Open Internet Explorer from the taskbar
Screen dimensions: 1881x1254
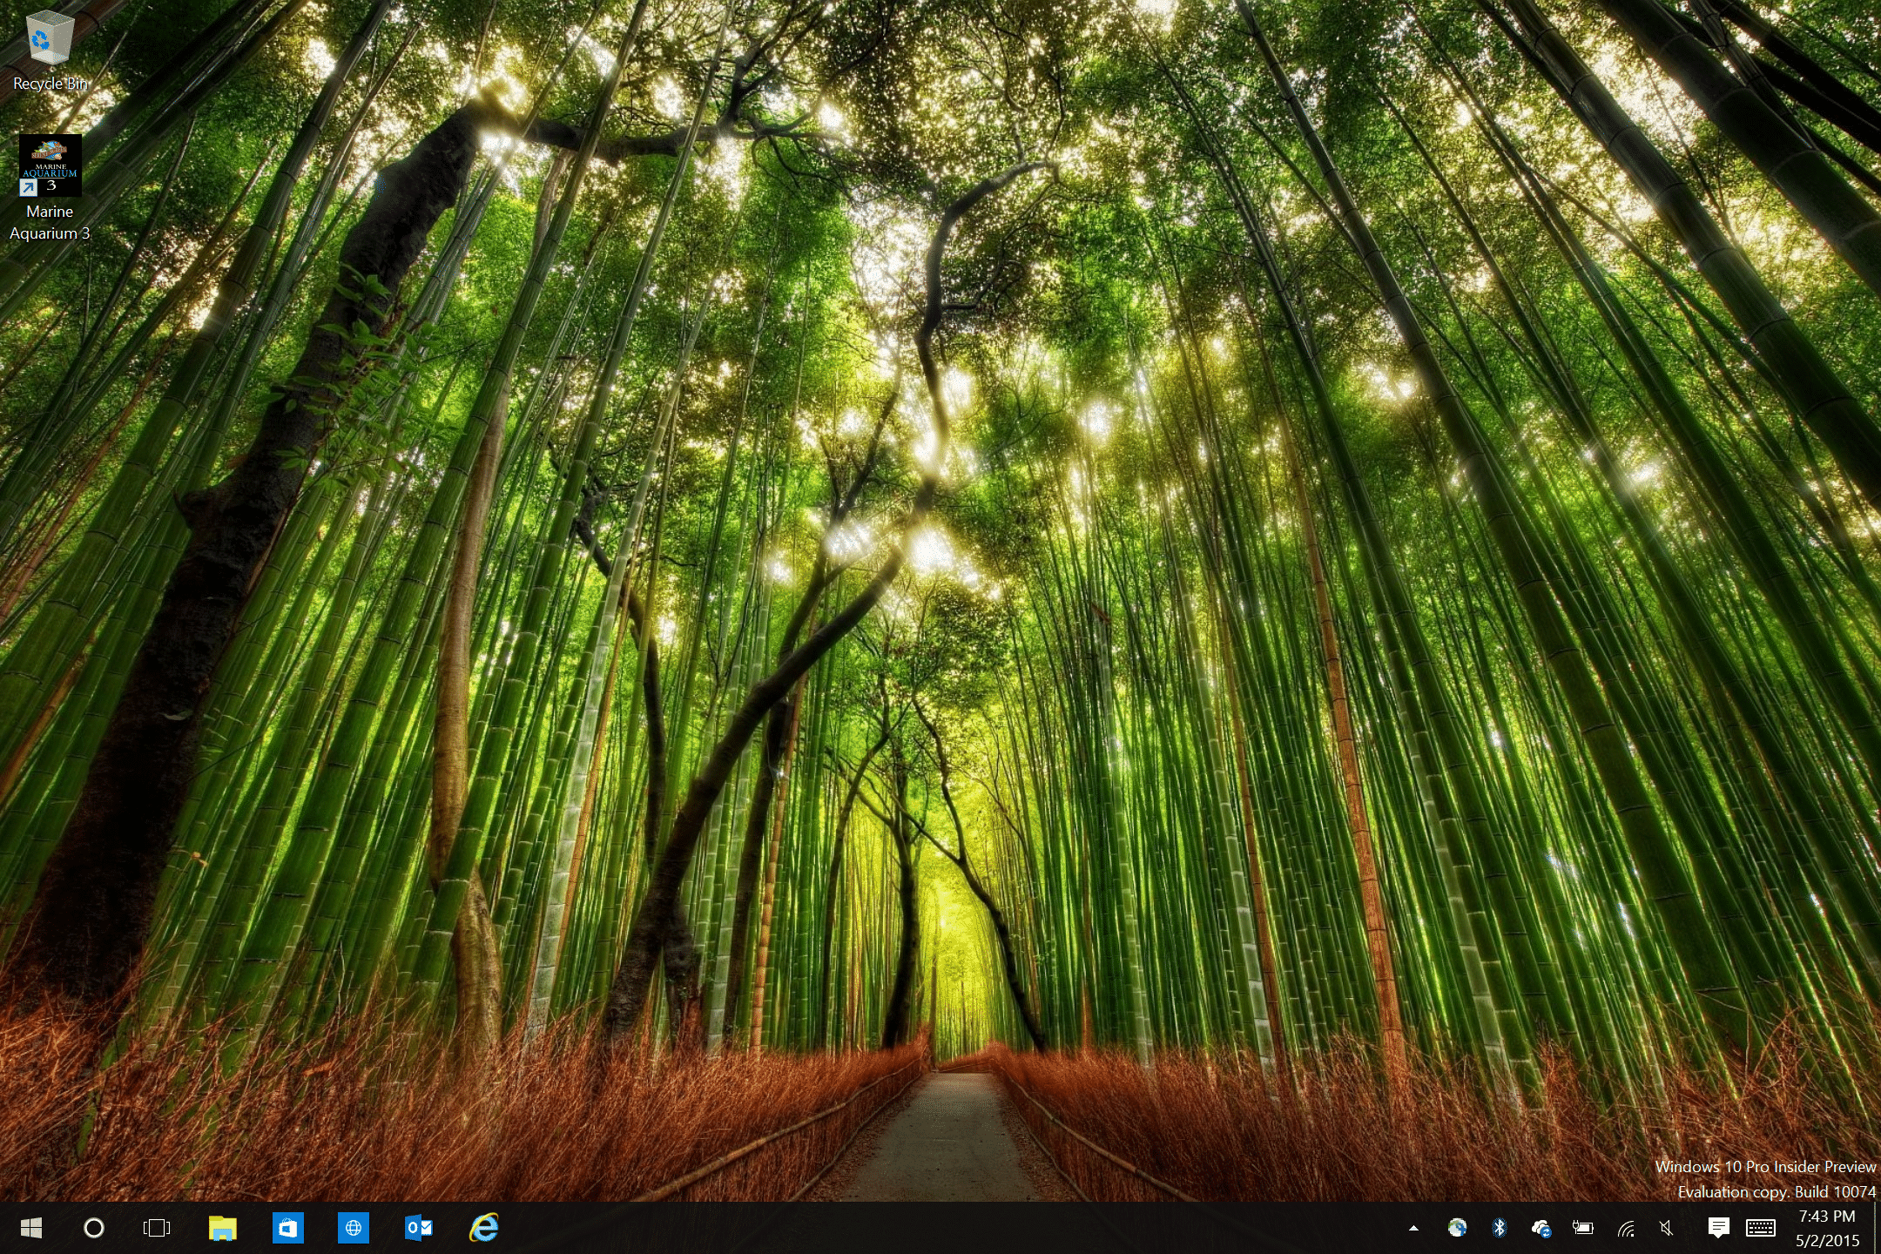pyautogui.click(x=484, y=1228)
